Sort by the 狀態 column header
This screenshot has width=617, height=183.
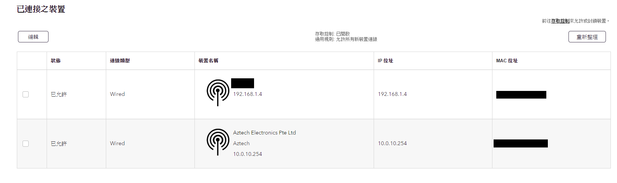[56, 61]
